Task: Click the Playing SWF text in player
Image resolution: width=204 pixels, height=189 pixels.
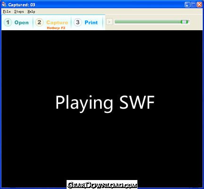Action: [105, 103]
